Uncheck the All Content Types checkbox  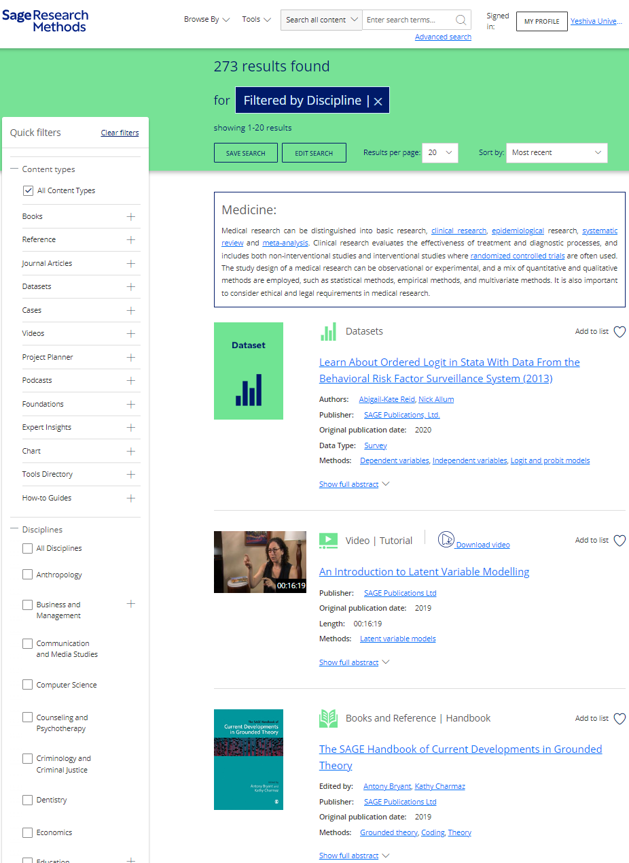(x=28, y=191)
